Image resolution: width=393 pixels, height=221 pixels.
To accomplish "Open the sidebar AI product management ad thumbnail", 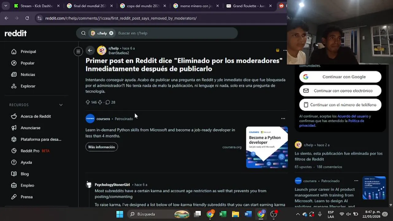I will [x=374, y=188].
